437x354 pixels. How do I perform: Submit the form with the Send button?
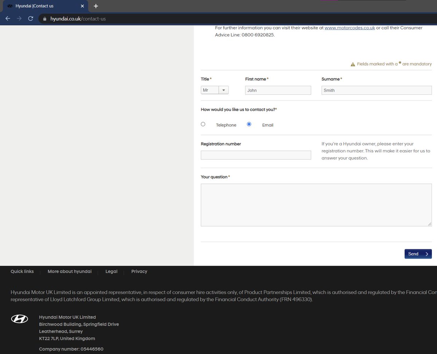418,254
